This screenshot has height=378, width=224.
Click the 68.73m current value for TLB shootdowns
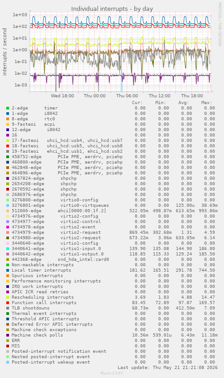[140, 308]
